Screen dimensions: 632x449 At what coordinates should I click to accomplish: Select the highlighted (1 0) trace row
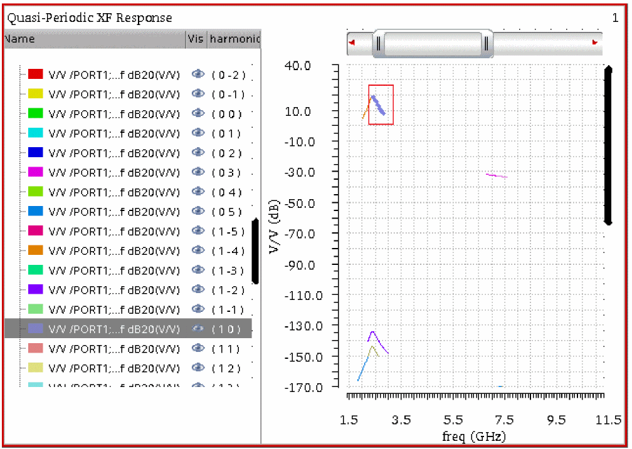pyautogui.click(x=128, y=329)
